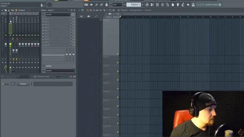This screenshot has width=244, height=137.
Task: Select the playlist Paint brush tool
Action: point(91,10)
